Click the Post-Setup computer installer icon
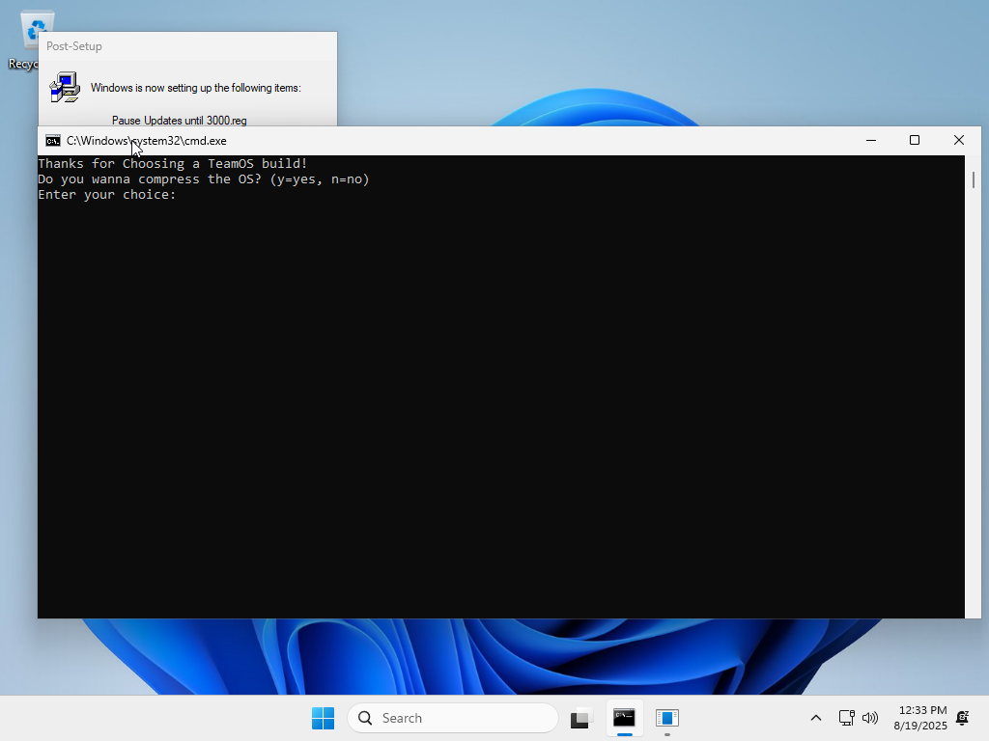The height and width of the screenshot is (741, 989). pyautogui.click(x=65, y=87)
